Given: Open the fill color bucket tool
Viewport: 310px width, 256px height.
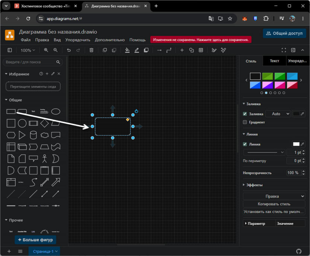Looking at the screenshot, I should click(x=127, y=50).
